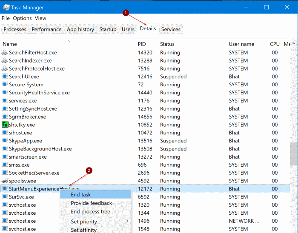Click the icon of svchost.exe PID 1344
Screen dimensions: 298x233
[x=5, y=213]
